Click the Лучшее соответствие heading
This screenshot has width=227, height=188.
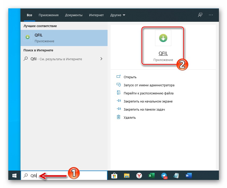click(40, 26)
